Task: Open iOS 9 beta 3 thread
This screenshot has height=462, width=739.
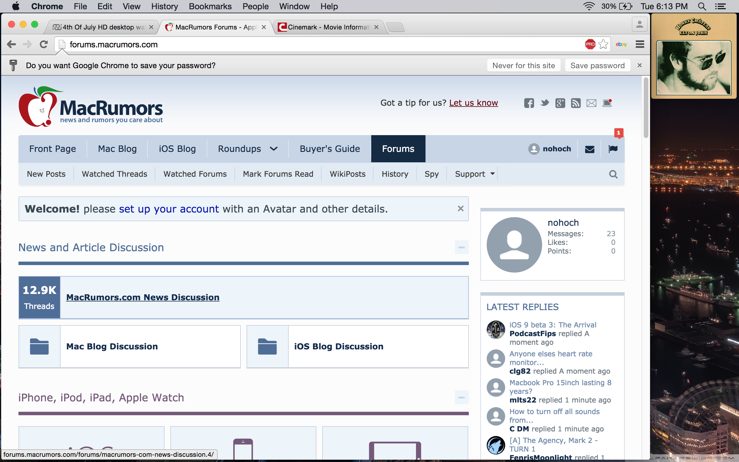Action: (x=553, y=325)
